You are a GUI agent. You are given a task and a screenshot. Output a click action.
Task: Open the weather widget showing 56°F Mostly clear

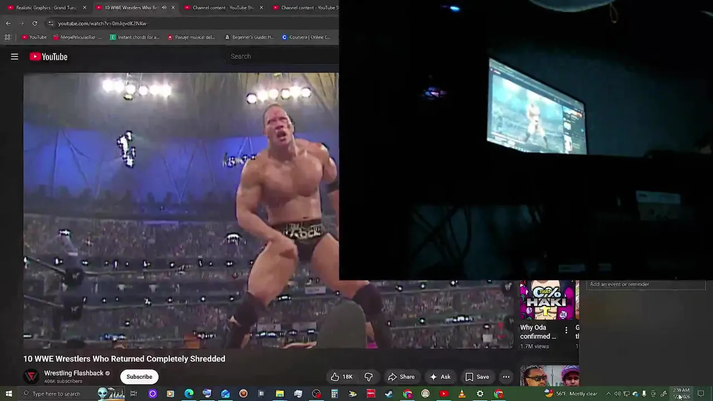[x=572, y=394]
